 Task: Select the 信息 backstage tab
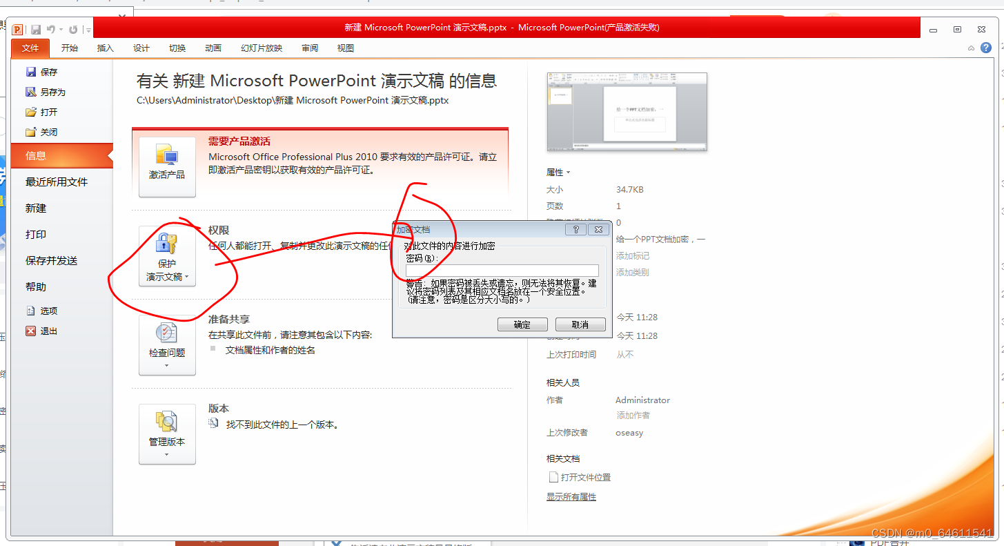61,155
